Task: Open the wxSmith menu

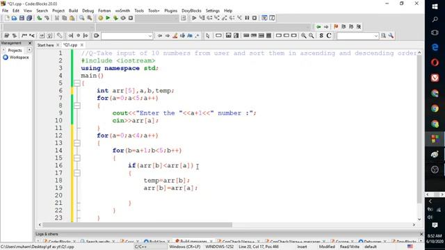Action: [122, 11]
